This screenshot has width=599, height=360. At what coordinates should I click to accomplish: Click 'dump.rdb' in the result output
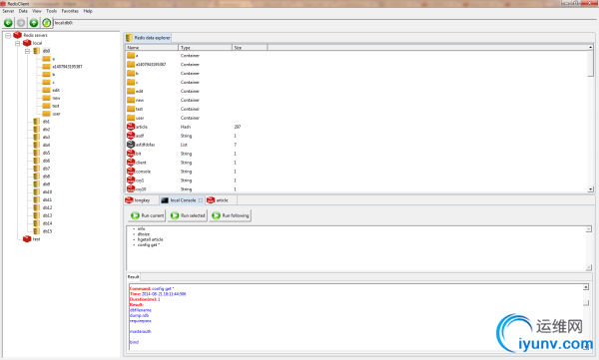[139, 315]
